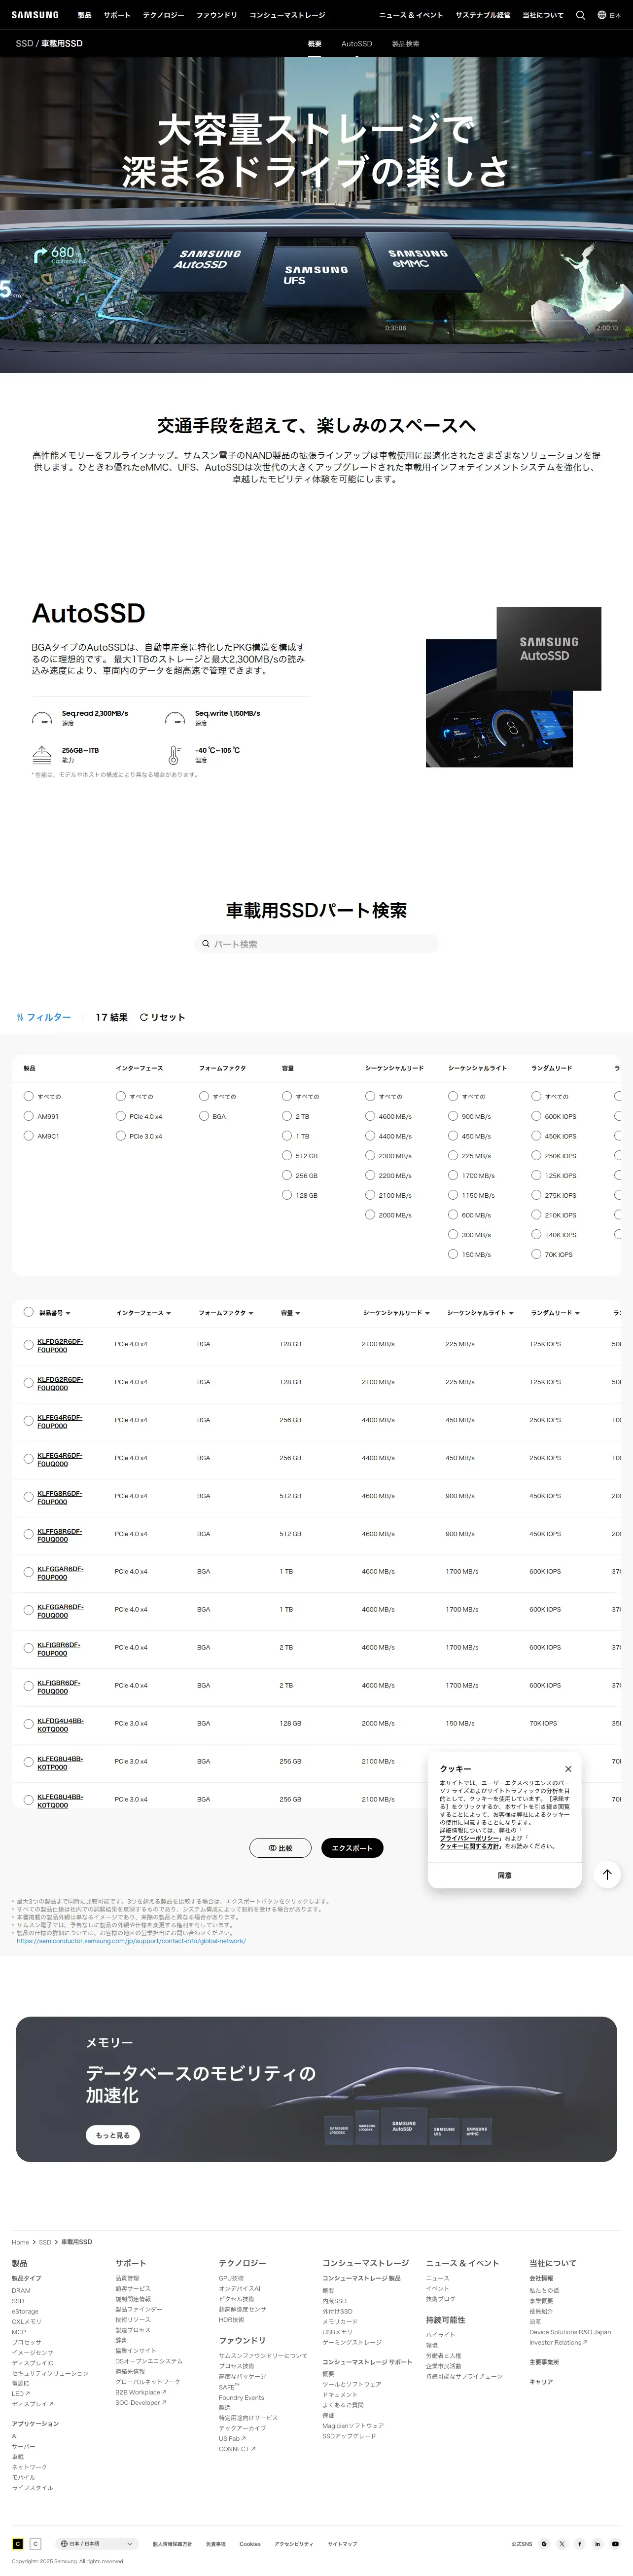Open the 製品 menu in the top navigation
633x2576 pixels.
point(84,15)
